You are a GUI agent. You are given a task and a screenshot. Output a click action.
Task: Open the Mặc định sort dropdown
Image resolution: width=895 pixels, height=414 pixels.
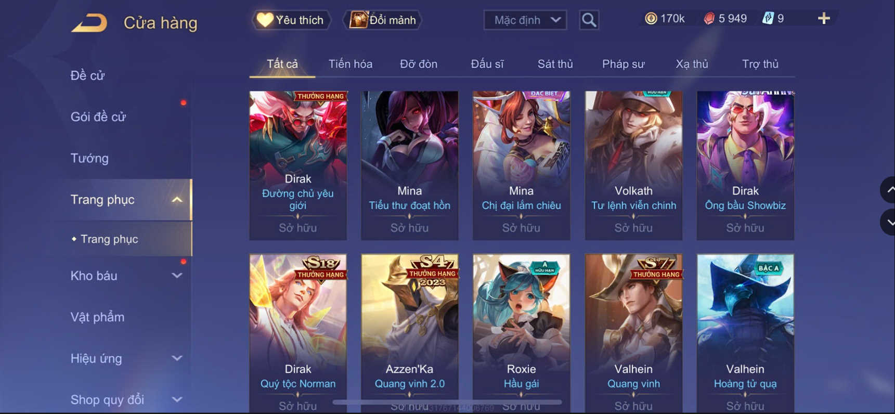click(525, 20)
